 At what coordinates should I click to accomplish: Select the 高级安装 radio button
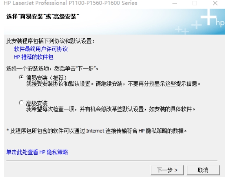pos(21,102)
